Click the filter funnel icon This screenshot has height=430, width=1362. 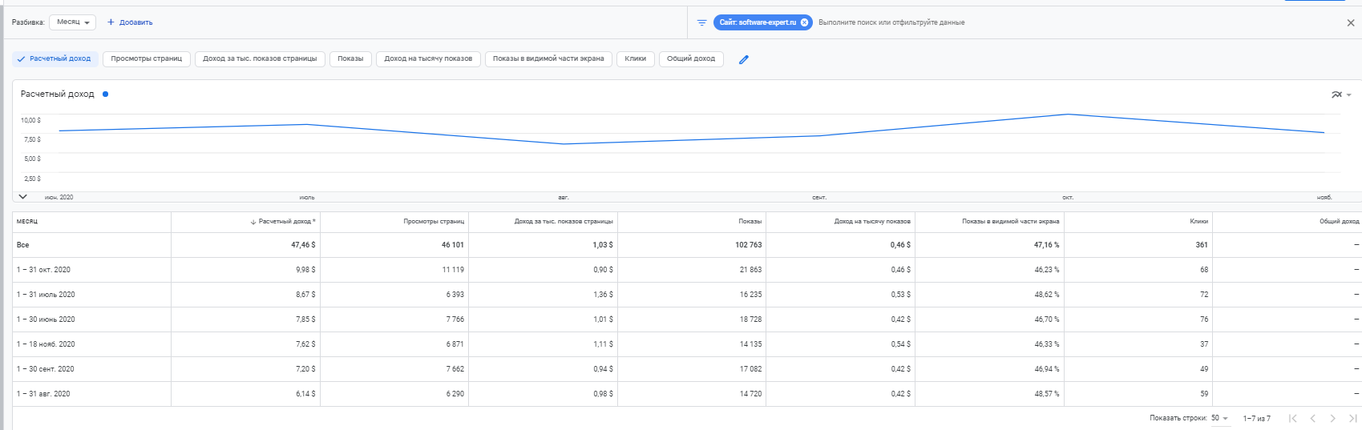point(701,22)
